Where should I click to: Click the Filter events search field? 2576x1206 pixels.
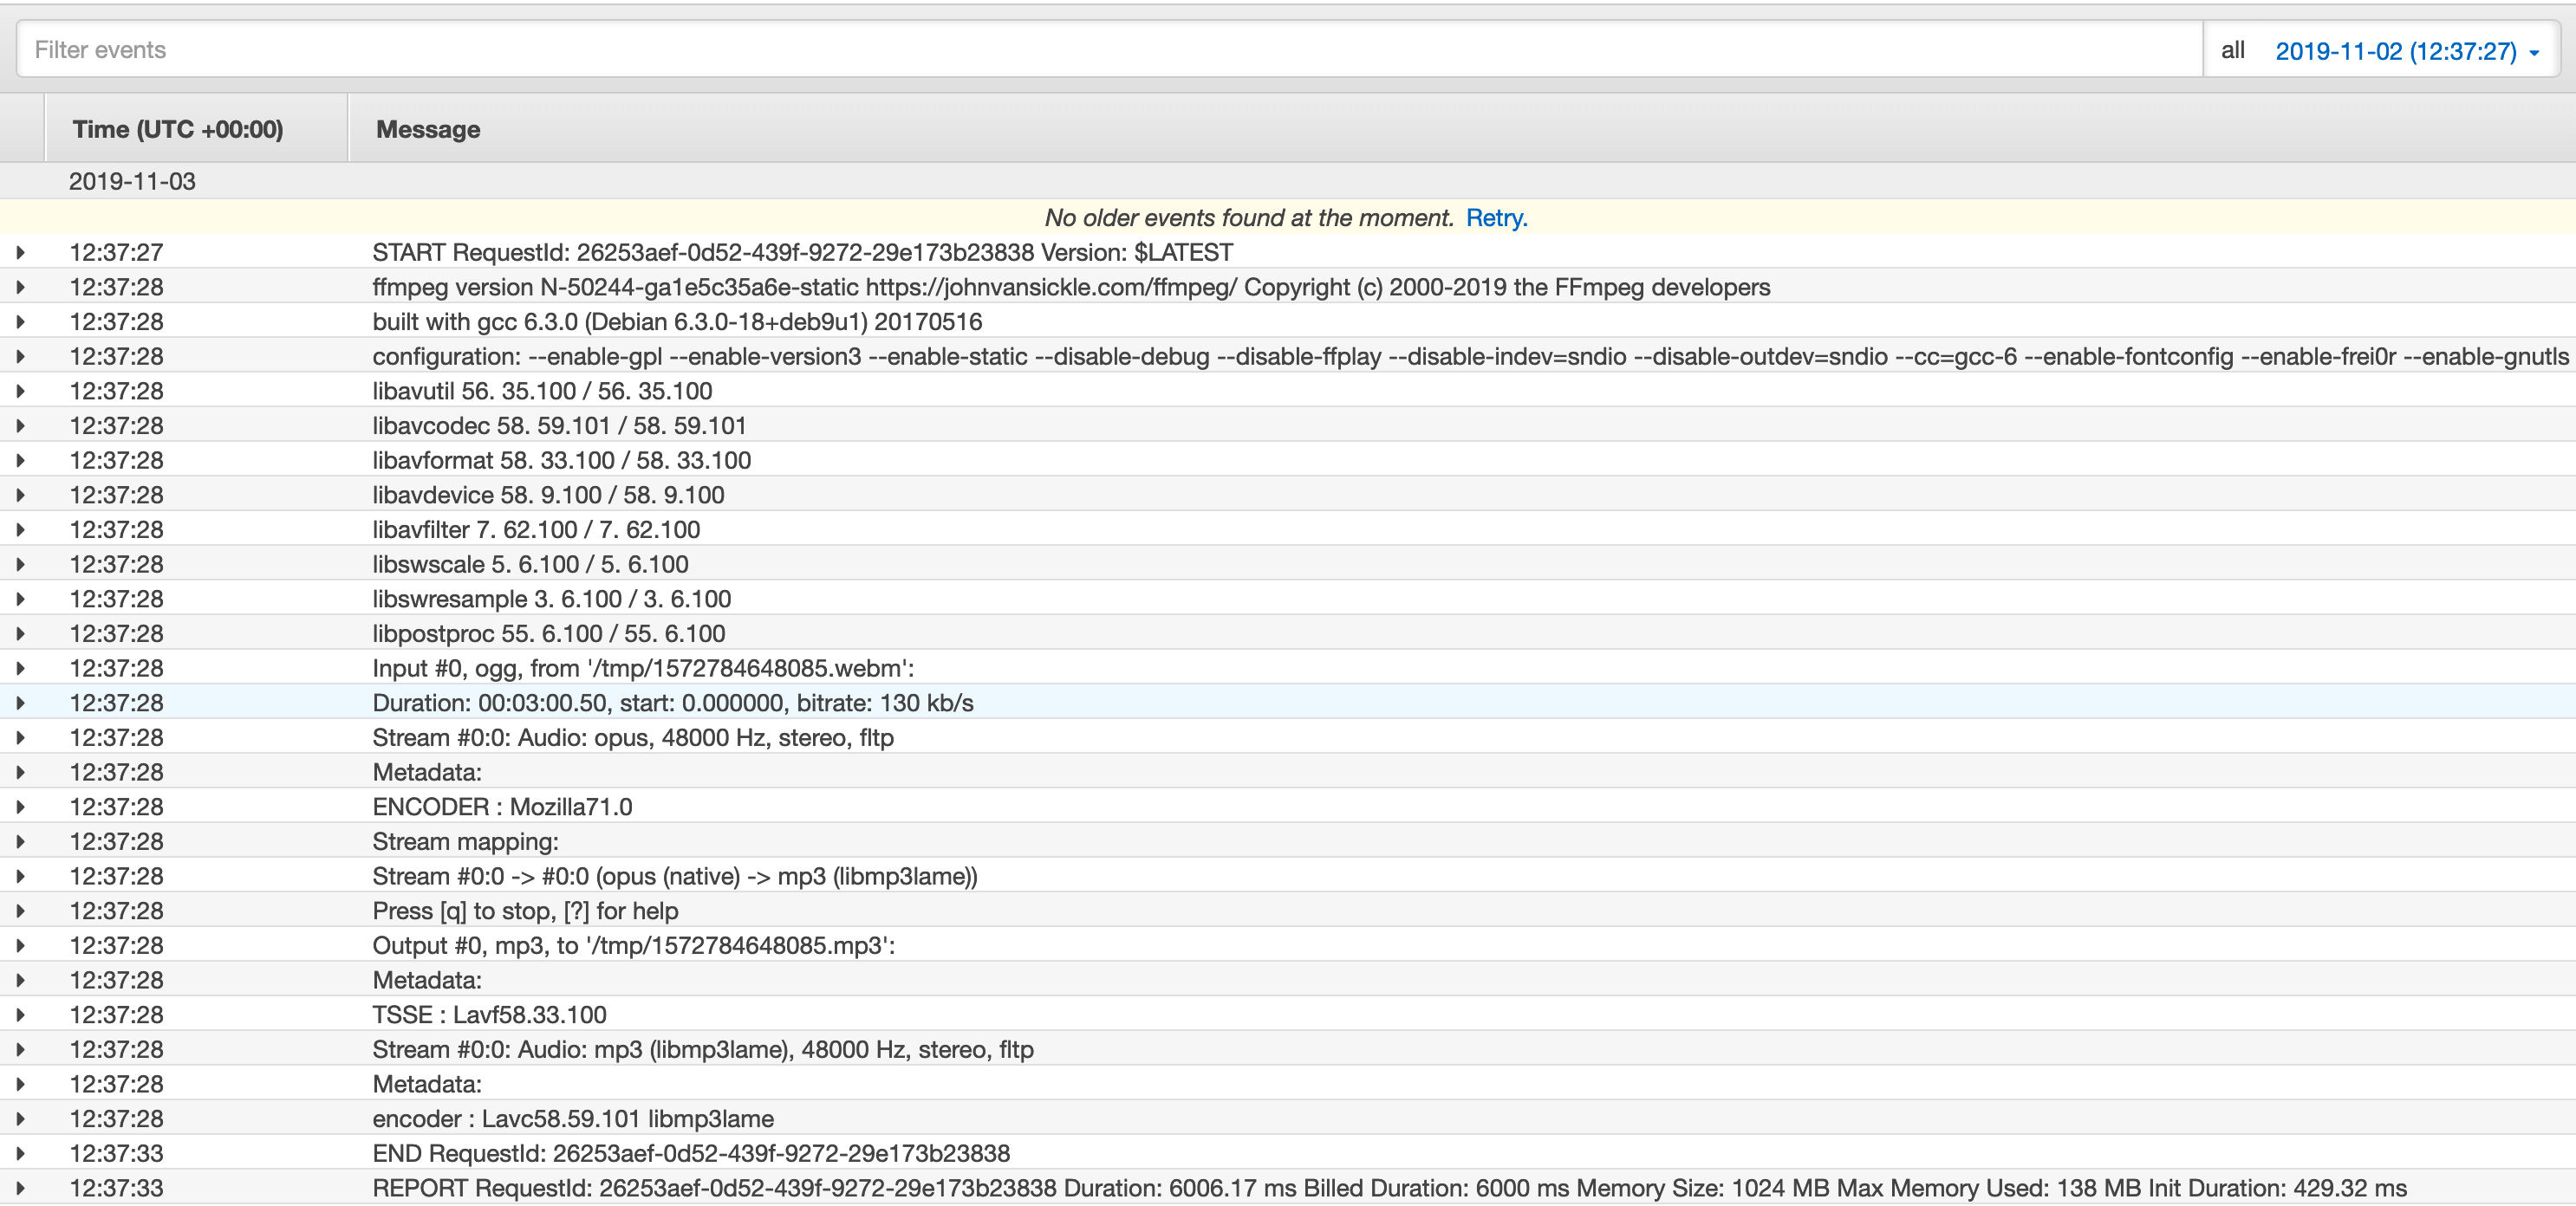(x=1100, y=50)
